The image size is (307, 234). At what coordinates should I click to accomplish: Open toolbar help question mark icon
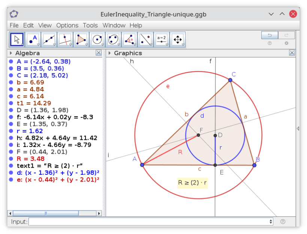pos(270,43)
